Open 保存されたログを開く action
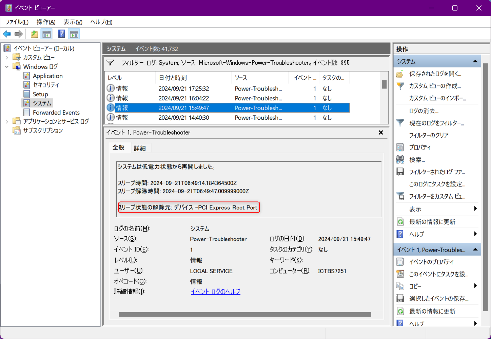 pos(435,74)
